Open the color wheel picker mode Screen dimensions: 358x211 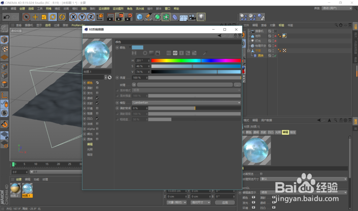click(145, 53)
